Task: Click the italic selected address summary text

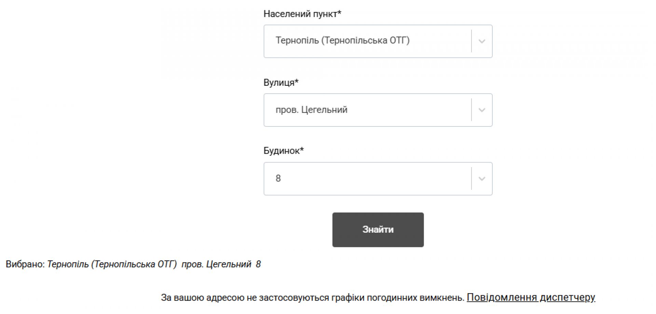Action: click(x=154, y=264)
